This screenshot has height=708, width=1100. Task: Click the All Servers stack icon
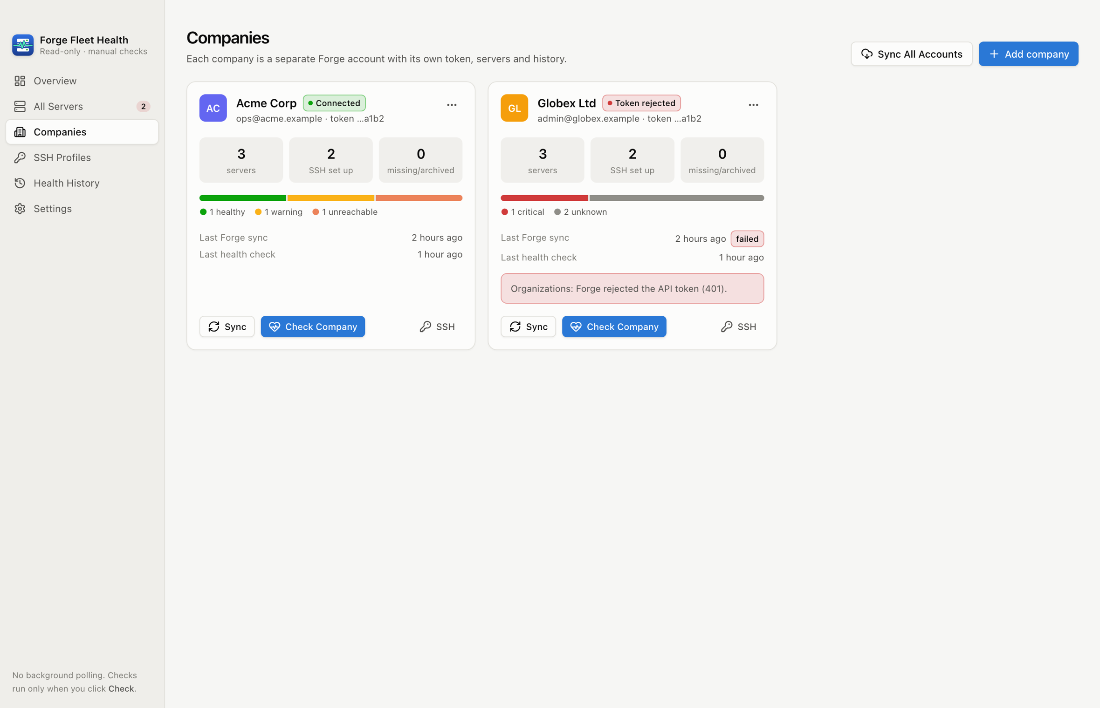point(20,107)
